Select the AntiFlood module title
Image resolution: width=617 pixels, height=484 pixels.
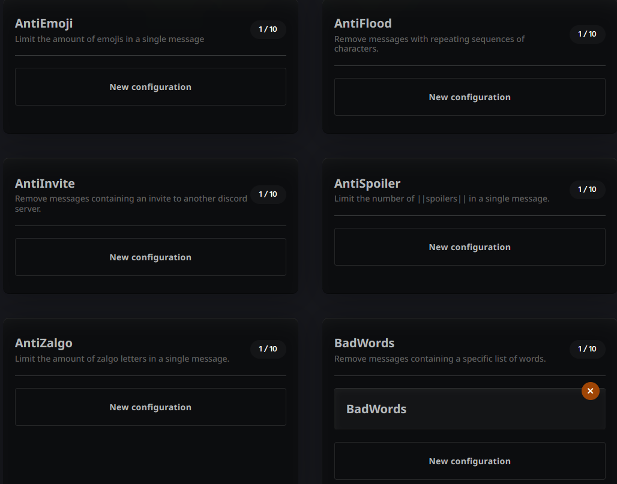pyautogui.click(x=363, y=23)
